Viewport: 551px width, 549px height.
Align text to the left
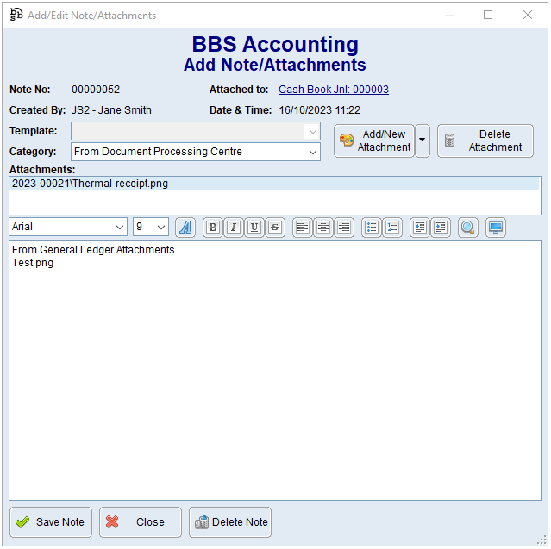pyautogui.click(x=303, y=228)
